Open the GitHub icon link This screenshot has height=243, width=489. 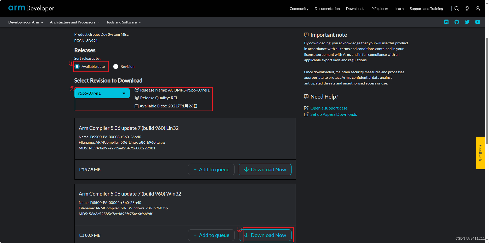tap(457, 22)
